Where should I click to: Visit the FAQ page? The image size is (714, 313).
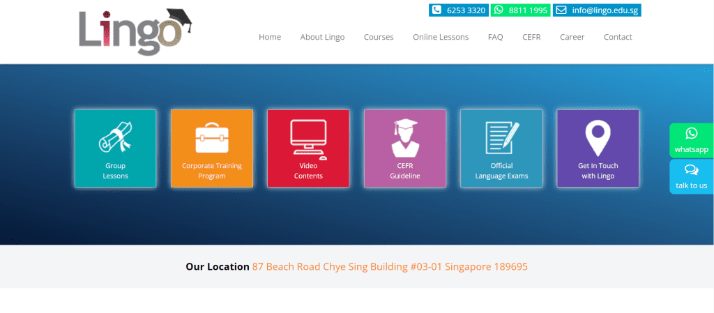496,38
